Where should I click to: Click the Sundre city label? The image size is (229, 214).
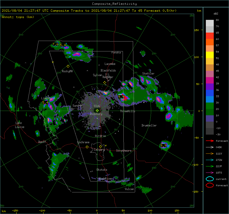coord(77,105)
